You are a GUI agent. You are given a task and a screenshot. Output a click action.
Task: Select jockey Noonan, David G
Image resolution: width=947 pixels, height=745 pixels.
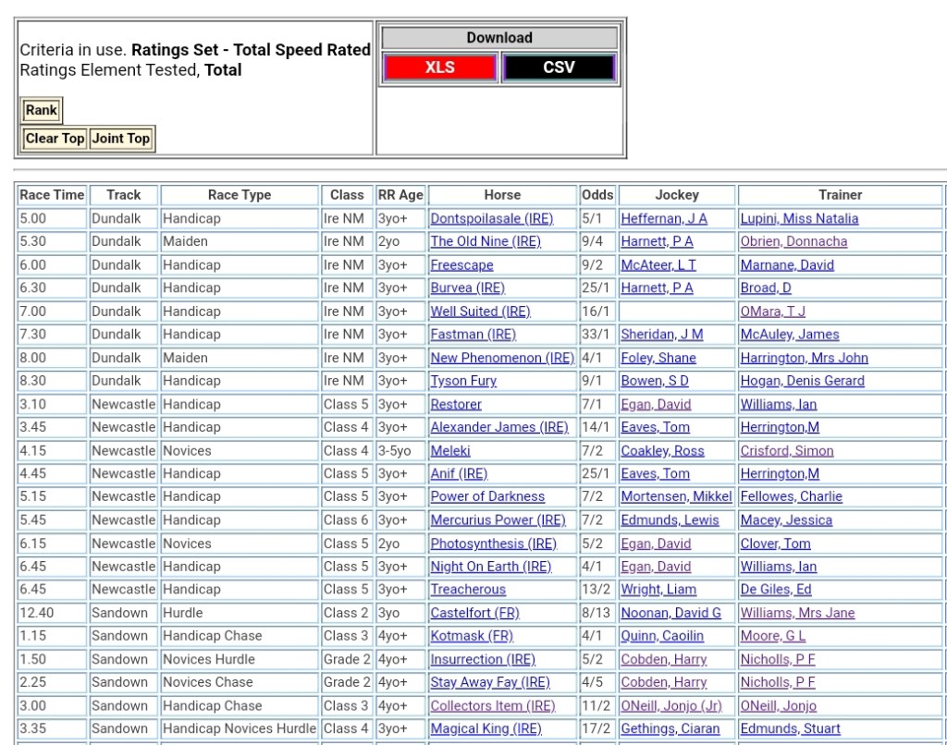pos(670,613)
